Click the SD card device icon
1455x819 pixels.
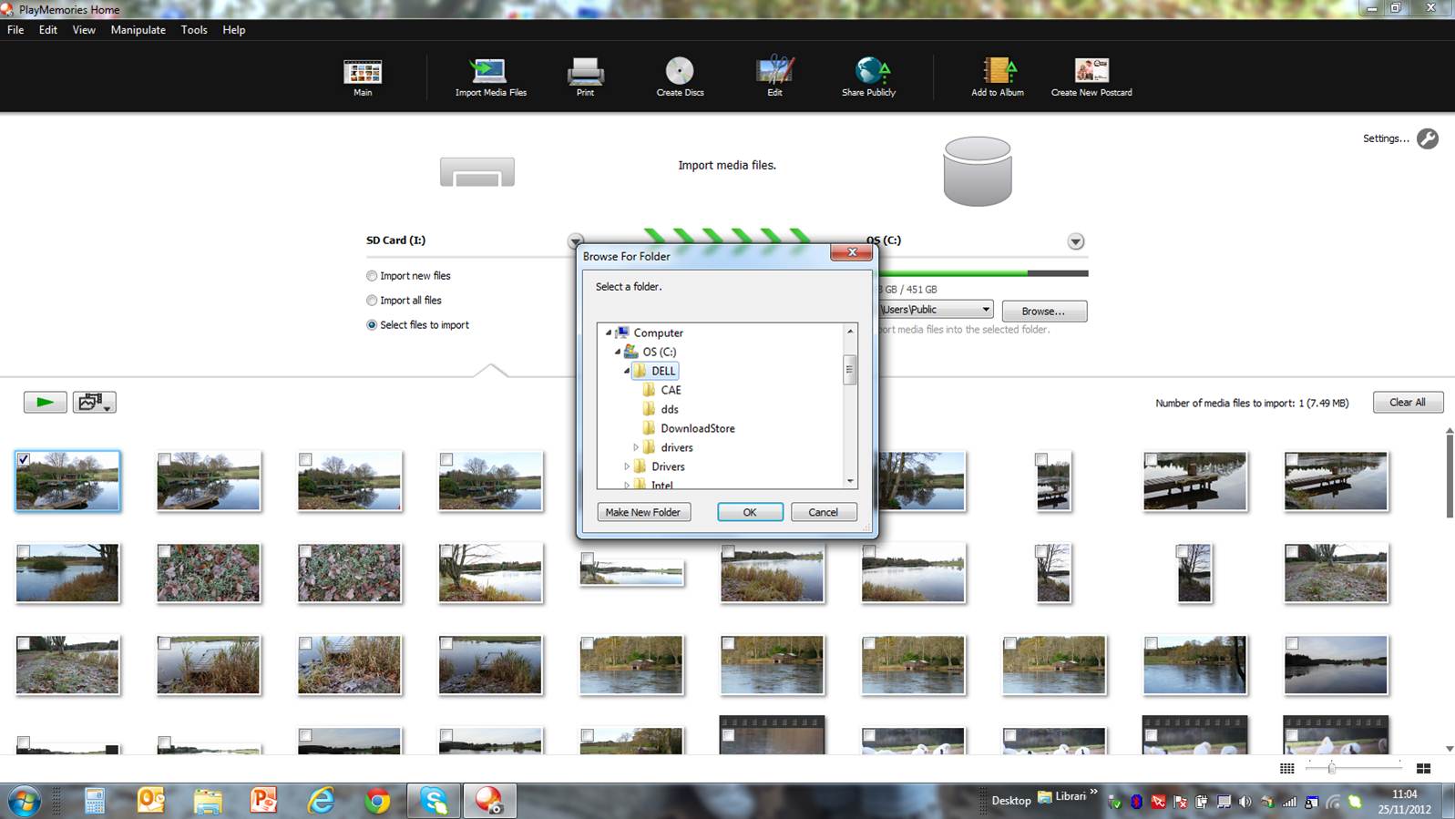click(477, 171)
